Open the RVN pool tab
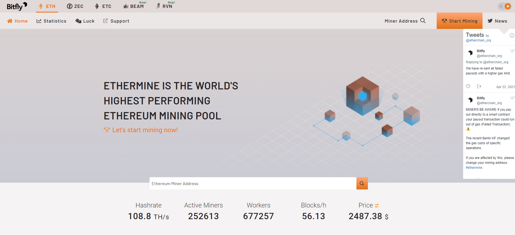 pyautogui.click(x=165, y=6)
